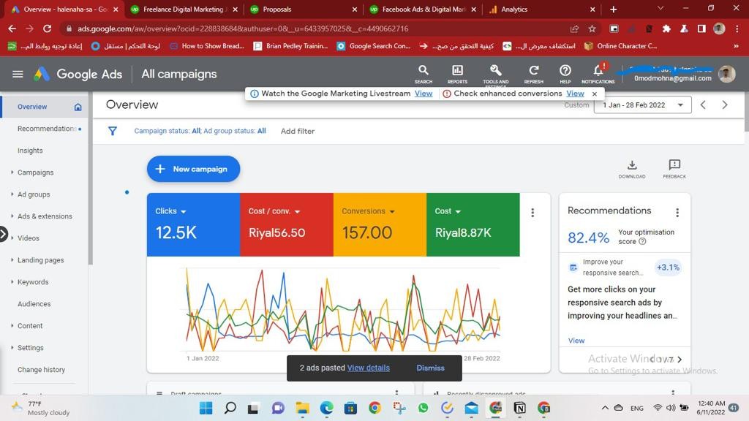This screenshot has height=421, width=749.
Task: Show the next recommendation card
Action: [x=680, y=360]
